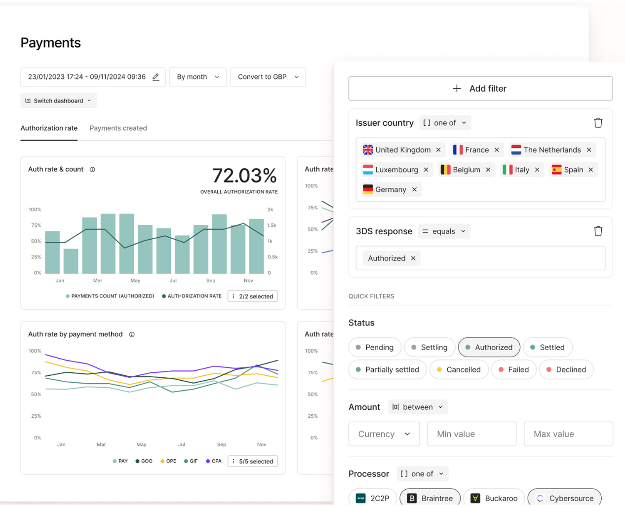The height and width of the screenshot is (507, 625).
Task: Toggle the Settled status filter
Action: pyautogui.click(x=547, y=347)
